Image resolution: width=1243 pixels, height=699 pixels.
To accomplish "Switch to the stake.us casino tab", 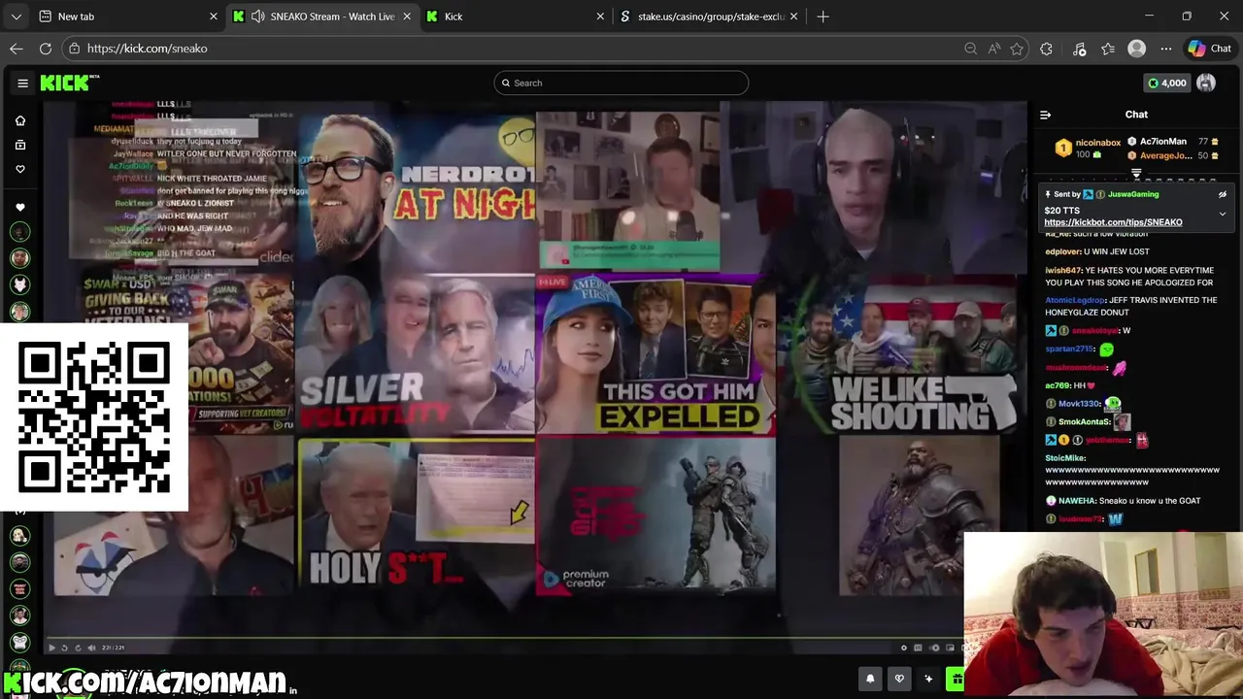I will tap(710, 17).
